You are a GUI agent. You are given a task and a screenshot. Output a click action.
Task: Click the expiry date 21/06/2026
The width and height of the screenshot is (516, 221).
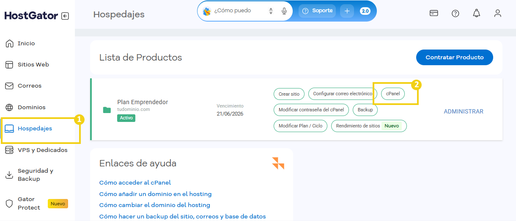coord(230,114)
